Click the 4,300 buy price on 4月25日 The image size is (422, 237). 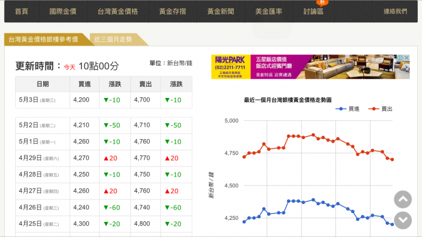pyautogui.click(x=81, y=224)
